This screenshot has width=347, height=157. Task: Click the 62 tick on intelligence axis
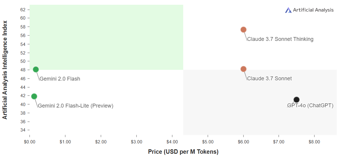[x=23, y=9]
